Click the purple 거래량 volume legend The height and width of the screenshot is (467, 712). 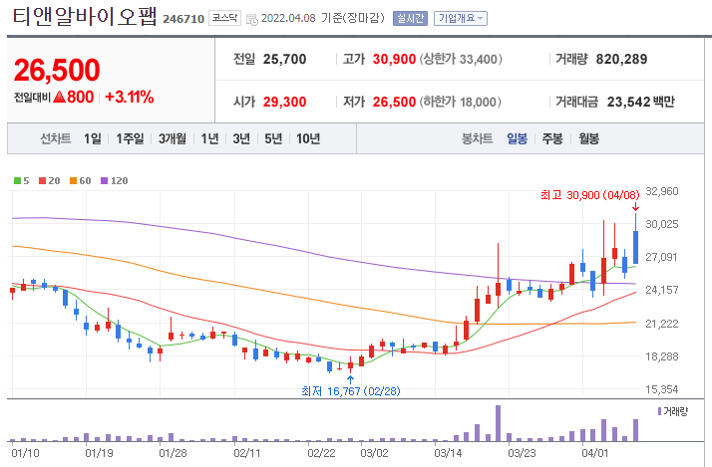pyautogui.click(x=673, y=411)
